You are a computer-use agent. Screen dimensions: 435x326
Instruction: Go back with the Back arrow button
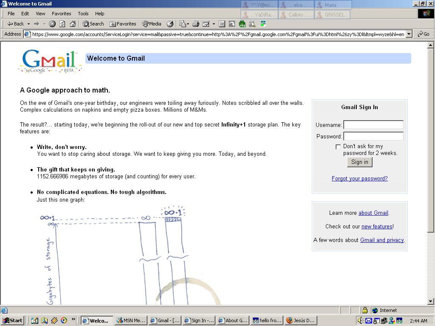point(16,24)
